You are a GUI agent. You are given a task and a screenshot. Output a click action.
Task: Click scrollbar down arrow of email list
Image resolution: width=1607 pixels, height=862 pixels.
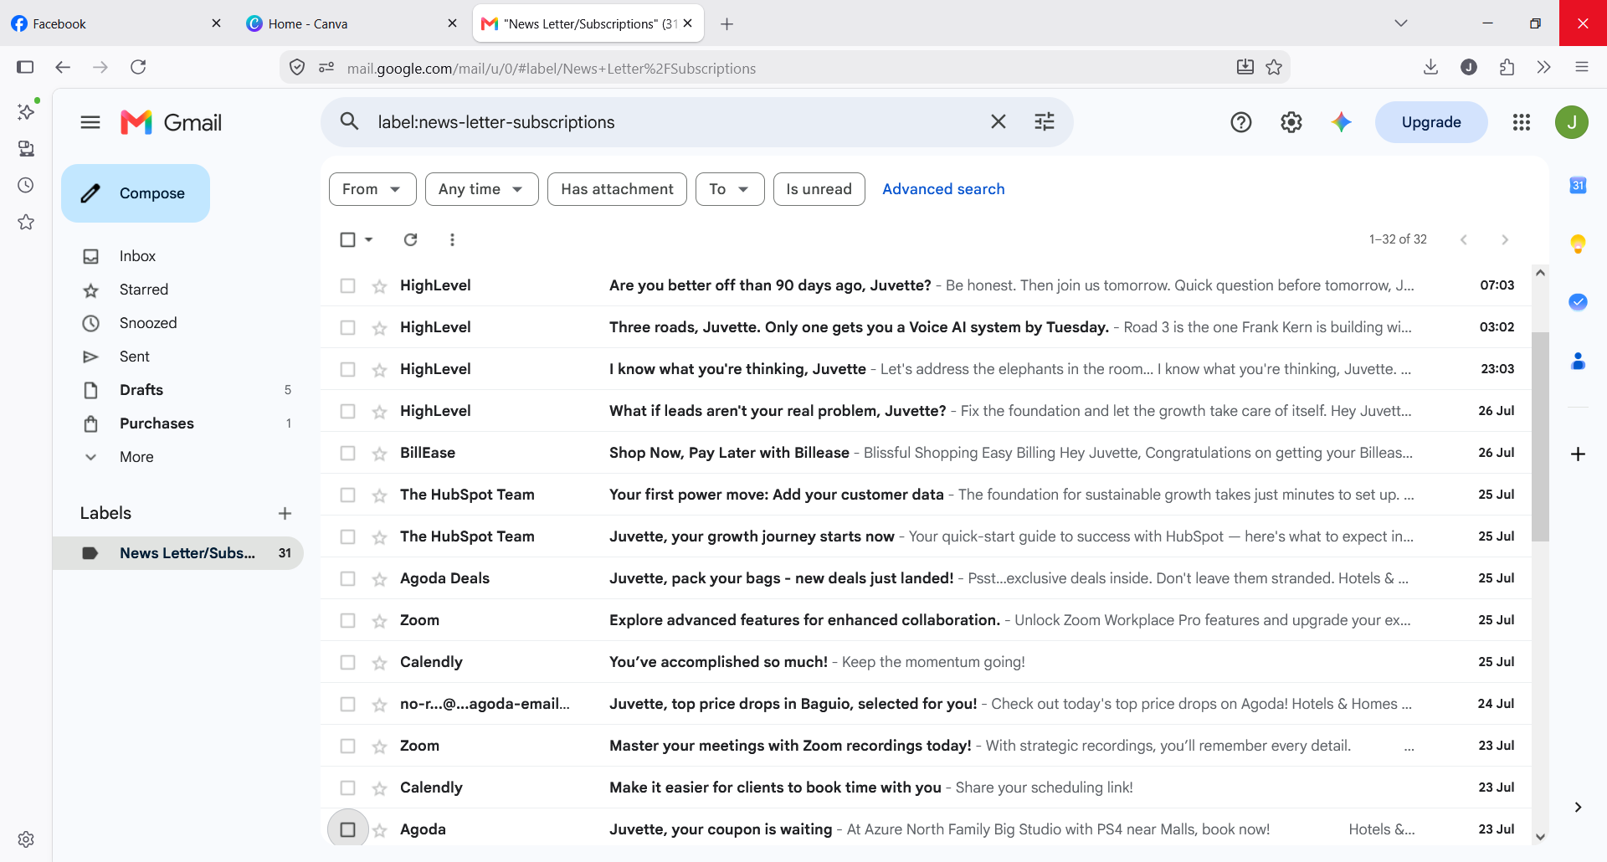point(1540,836)
